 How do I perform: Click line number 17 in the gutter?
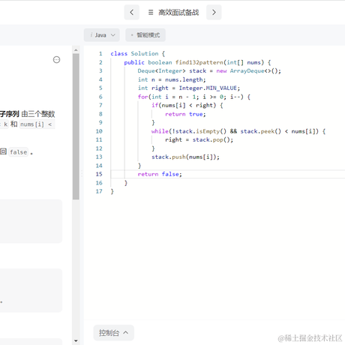pyautogui.click(x=99, y=191)
